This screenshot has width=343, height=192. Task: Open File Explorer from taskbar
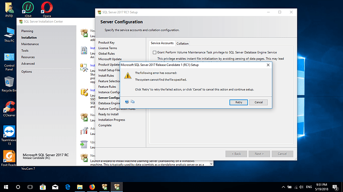[80, 187]
